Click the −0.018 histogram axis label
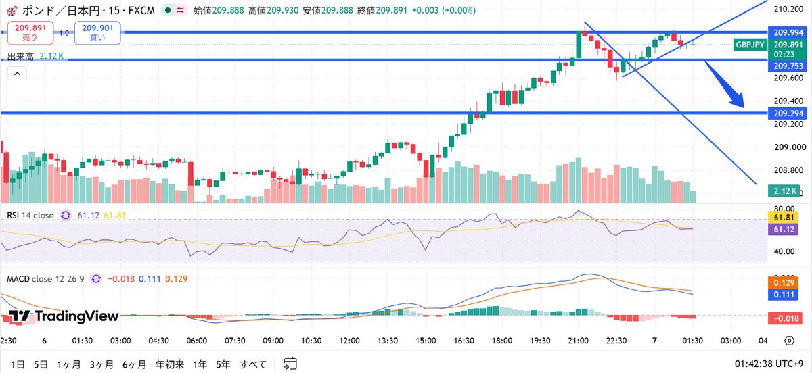Viewport: 812px width, 373px height. [787, 317]
